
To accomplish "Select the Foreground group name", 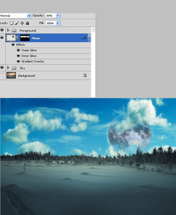I will click(28, 30).
